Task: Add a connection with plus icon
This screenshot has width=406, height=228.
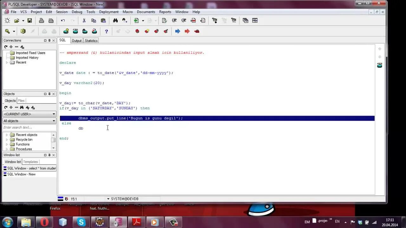Action: 11,47
